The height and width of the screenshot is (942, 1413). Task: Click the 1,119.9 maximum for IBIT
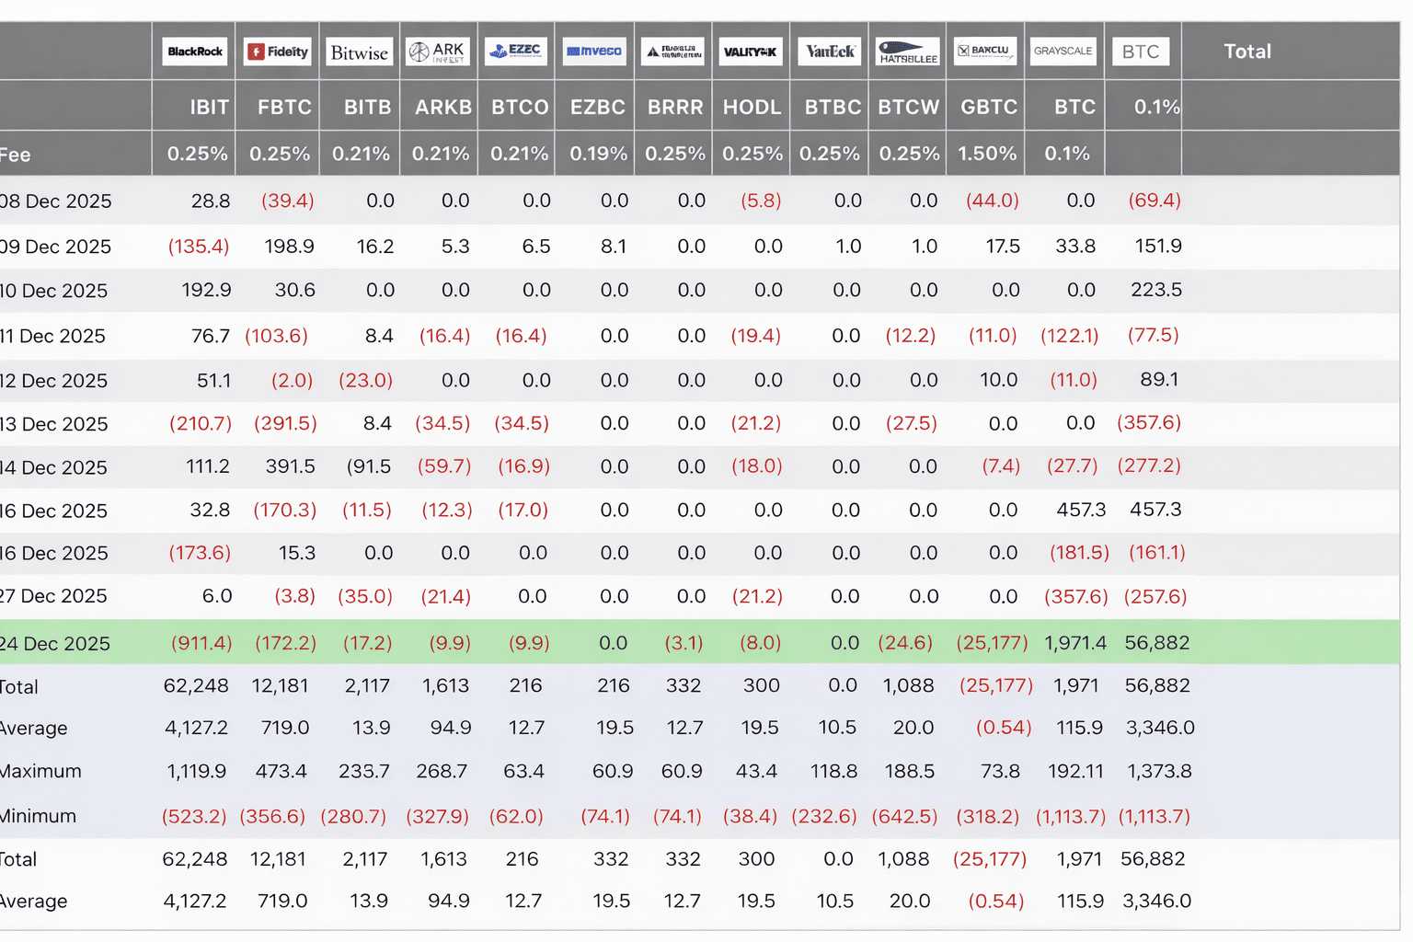tap(197, 771)
